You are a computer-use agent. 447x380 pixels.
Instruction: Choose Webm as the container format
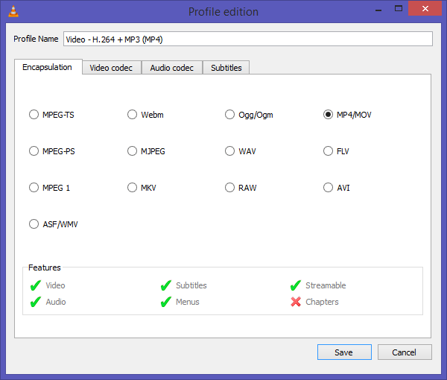point(145,115)
